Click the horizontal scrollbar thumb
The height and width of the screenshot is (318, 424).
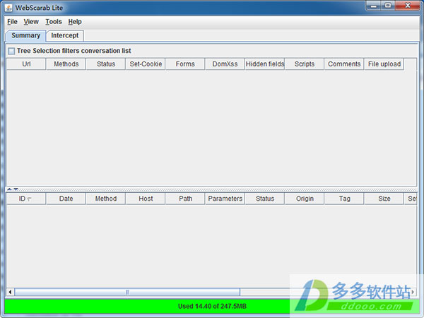pos(127,292)
